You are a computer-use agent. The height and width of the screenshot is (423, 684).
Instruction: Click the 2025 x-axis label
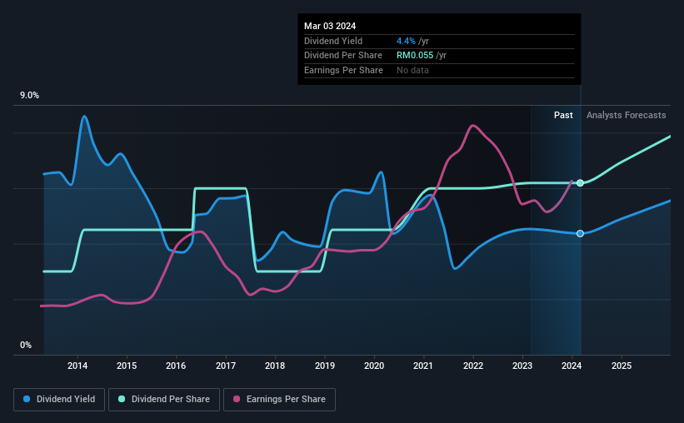pyautogui.click(x=622, y=366)
